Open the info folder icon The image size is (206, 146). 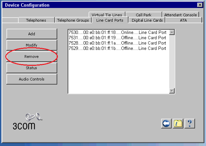[x=178, y=124]
